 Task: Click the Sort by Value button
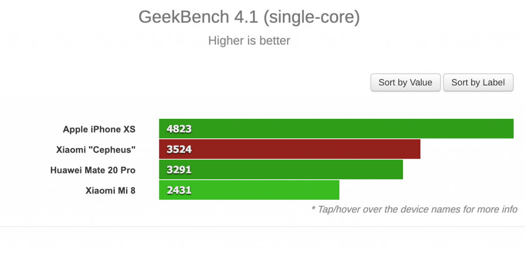click(x=405, y=82)
